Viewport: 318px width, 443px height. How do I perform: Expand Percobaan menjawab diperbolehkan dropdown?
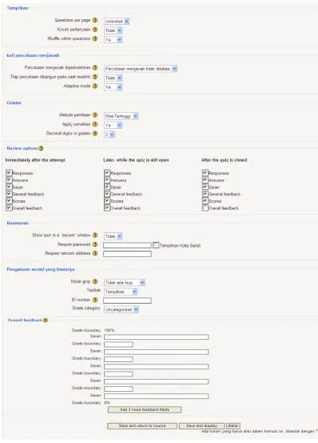coord(141,69)
